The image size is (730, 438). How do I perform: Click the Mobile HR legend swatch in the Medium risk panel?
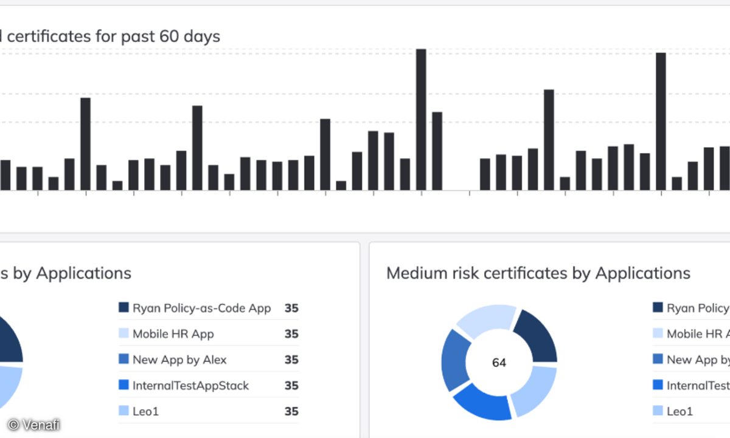pyautogui.click(x=658, y=333)
